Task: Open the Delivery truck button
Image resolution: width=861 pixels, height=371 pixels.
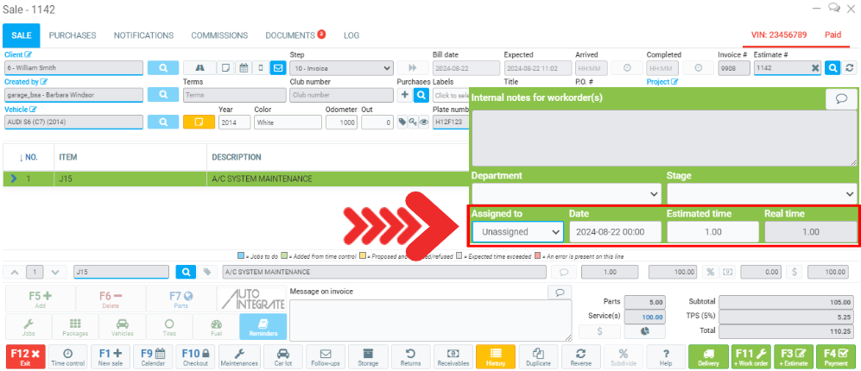Action: point(707,357)
